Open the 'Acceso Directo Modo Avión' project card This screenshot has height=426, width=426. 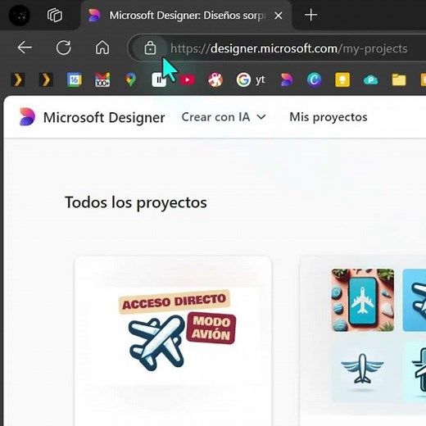(173, 341)
